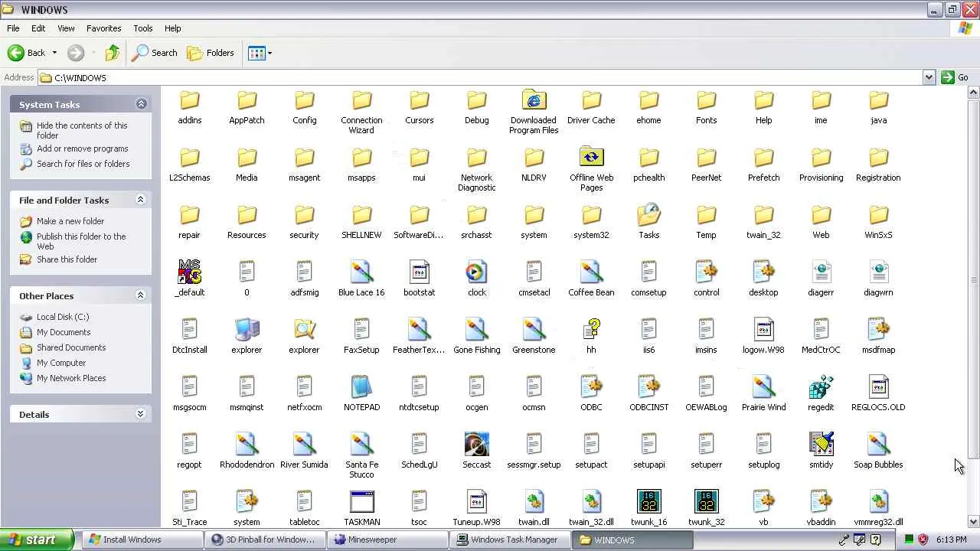The image size is (980, 551).
Task: Select the system32 folder
Action: [x=591, y=215]
